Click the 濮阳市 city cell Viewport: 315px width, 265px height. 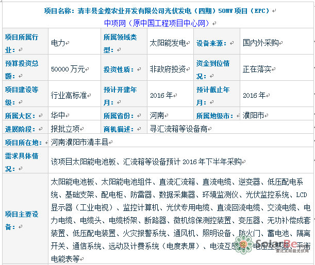tap(253, 115)
